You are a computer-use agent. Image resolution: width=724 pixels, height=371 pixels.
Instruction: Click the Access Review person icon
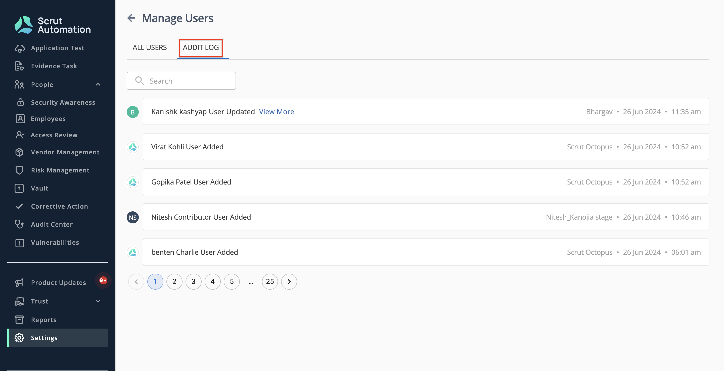pyautogui.click(x=20, y=135)
